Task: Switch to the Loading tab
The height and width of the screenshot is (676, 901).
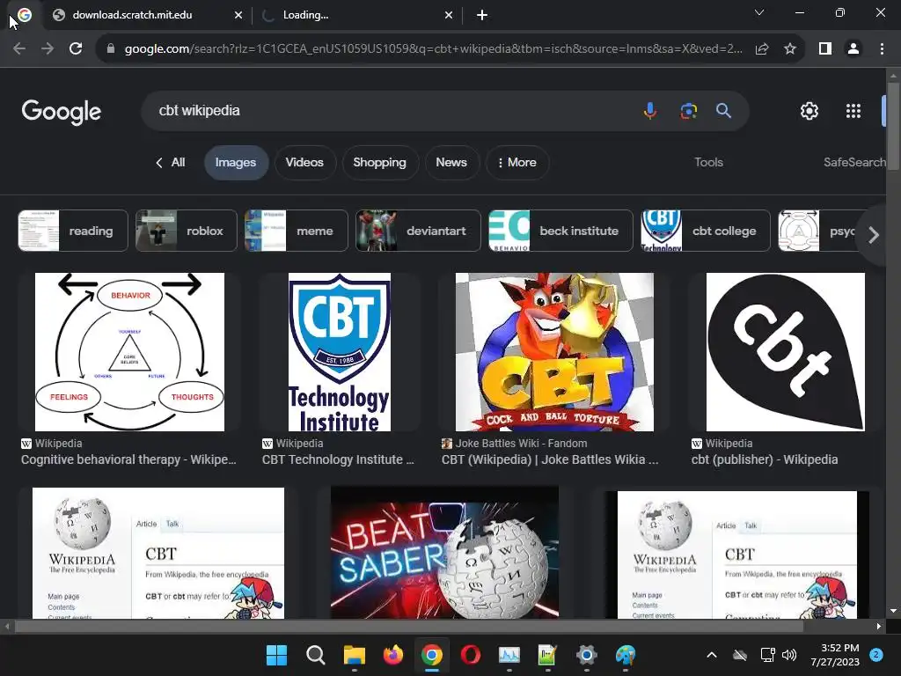Action: 356,16
